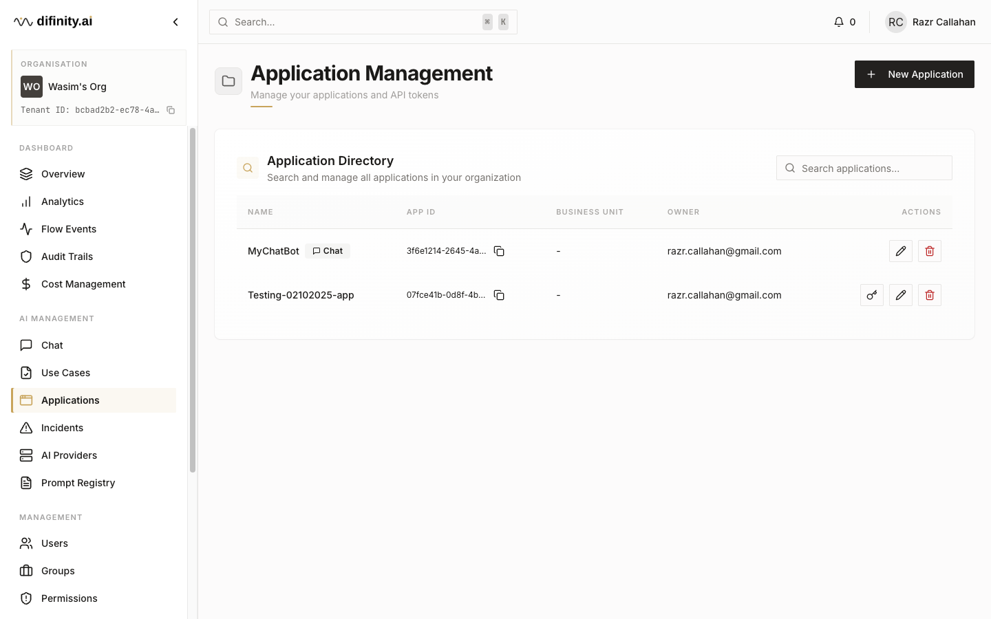Open Groups page
Viewport: 991px width, 619px height.
coord(94,571)
